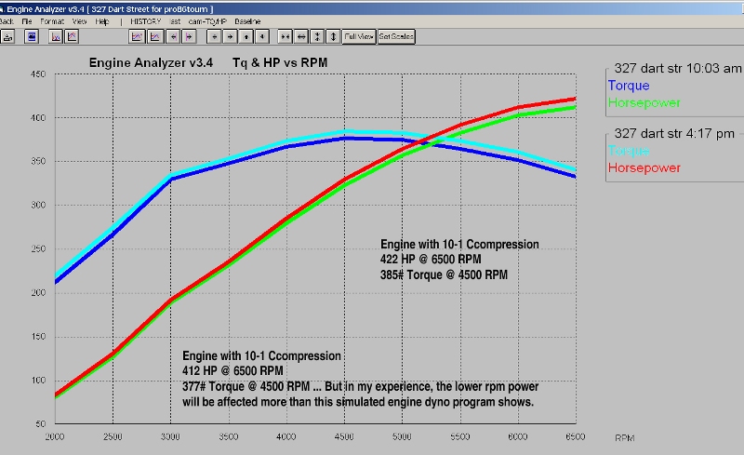Viewport: 744px width, 455px height.
Task: Click the 4500 value on the RPM axis
Action: click(344, 436)
